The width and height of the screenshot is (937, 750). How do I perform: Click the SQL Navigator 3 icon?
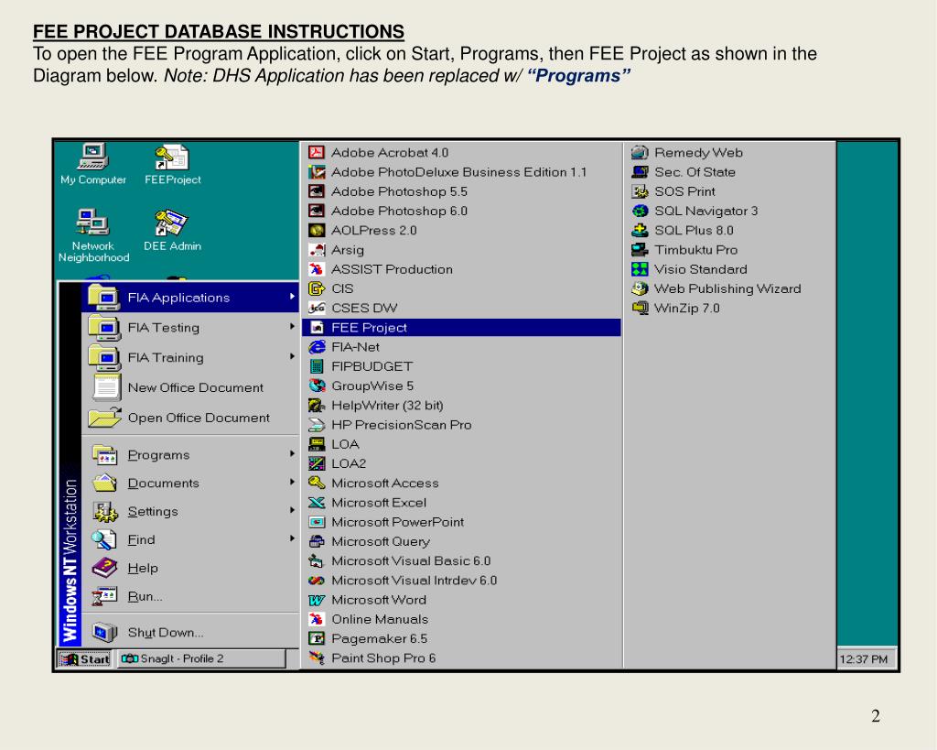click(640, 212)
